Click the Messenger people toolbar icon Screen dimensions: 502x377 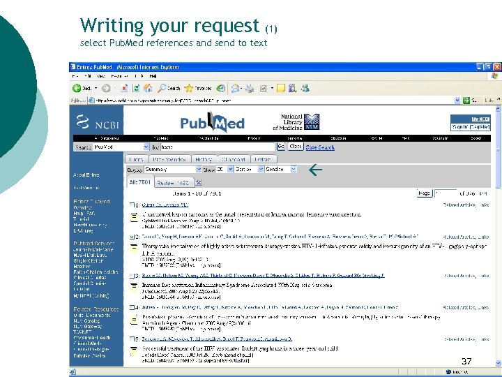click(x=305, y=88)
